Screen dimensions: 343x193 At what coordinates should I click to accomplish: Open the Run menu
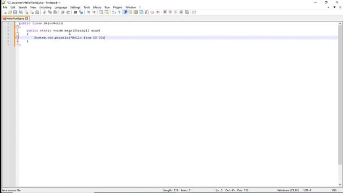[x=107, y=8]
